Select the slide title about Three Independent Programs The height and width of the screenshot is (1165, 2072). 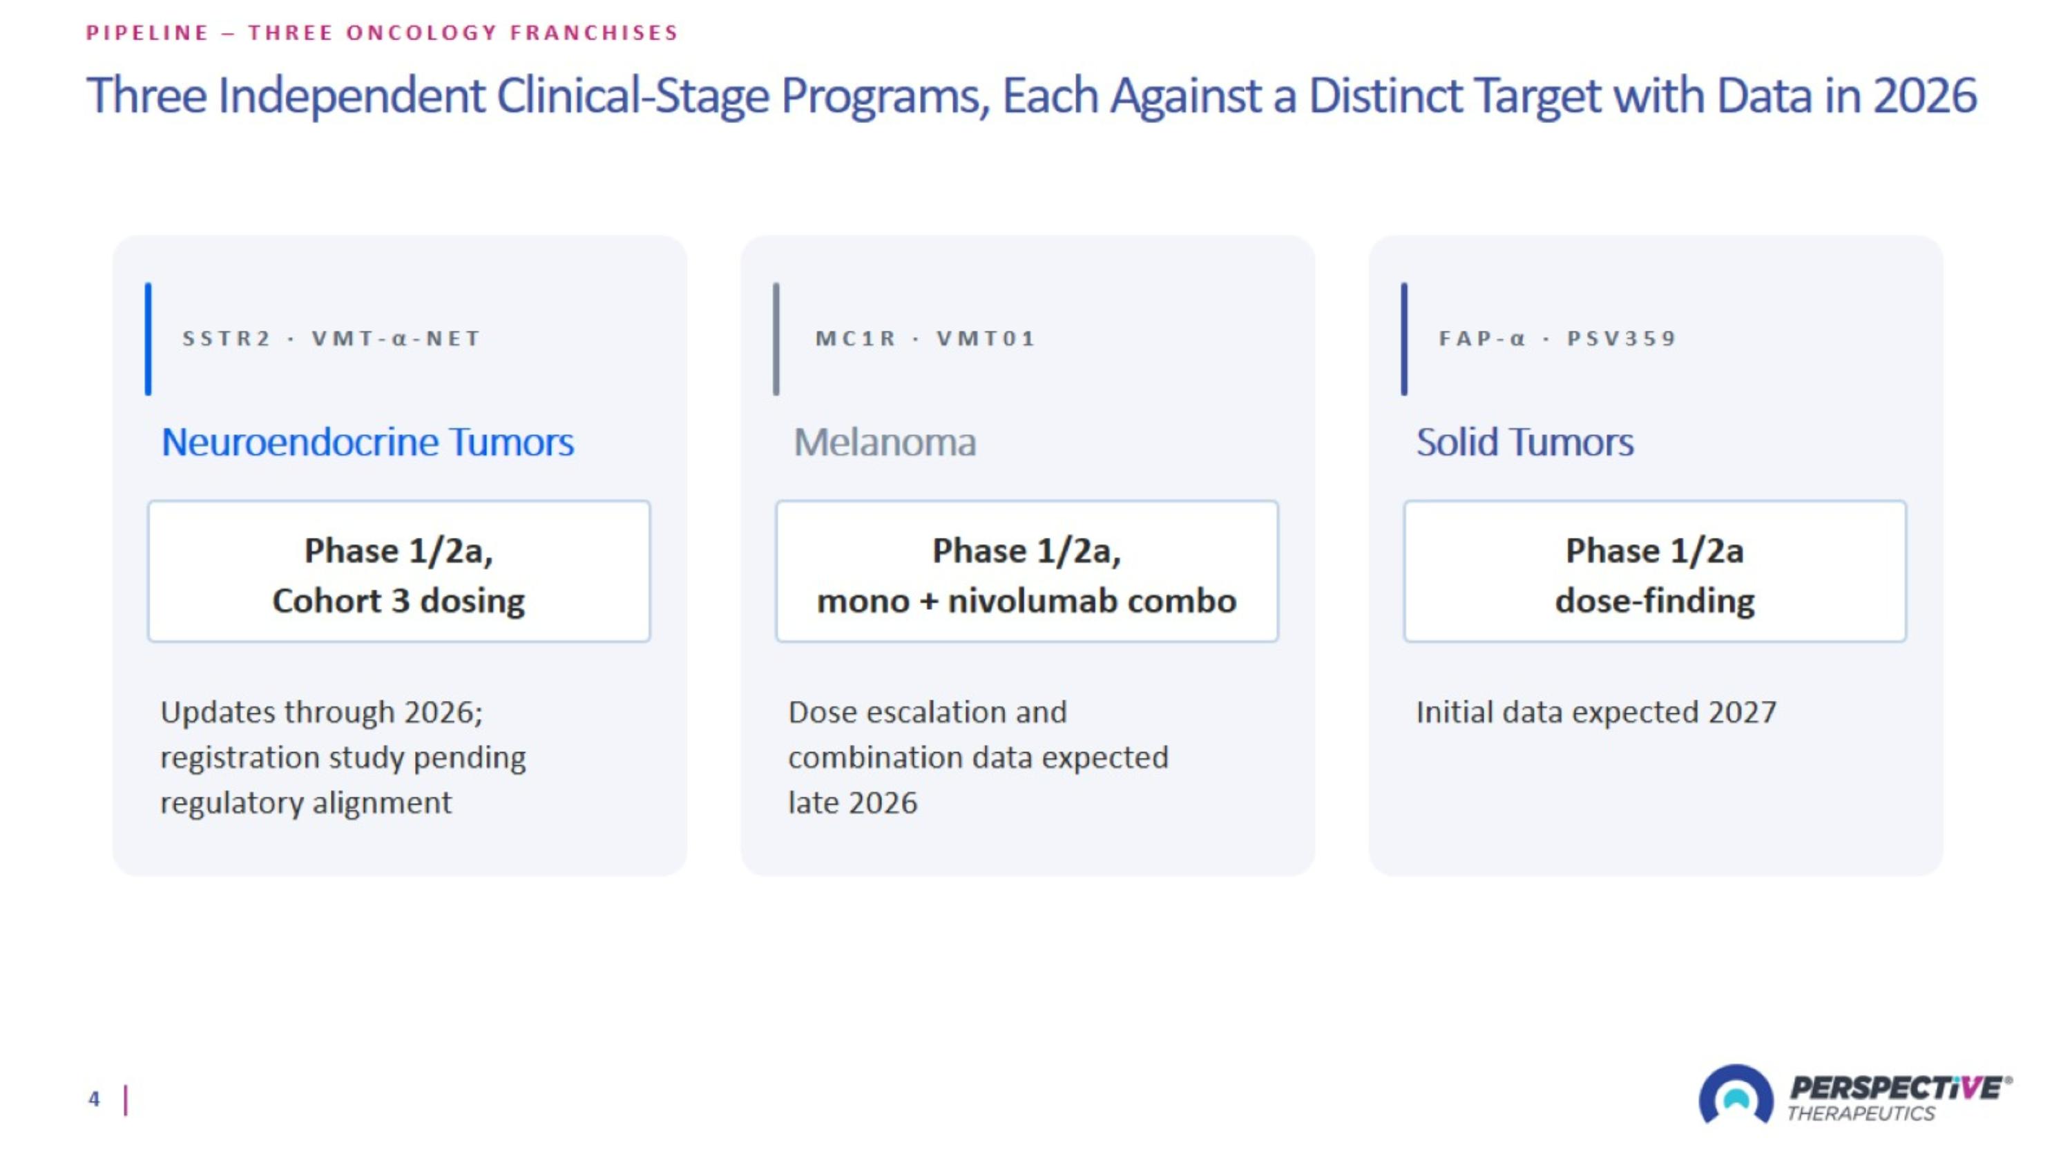(1031, 96)
